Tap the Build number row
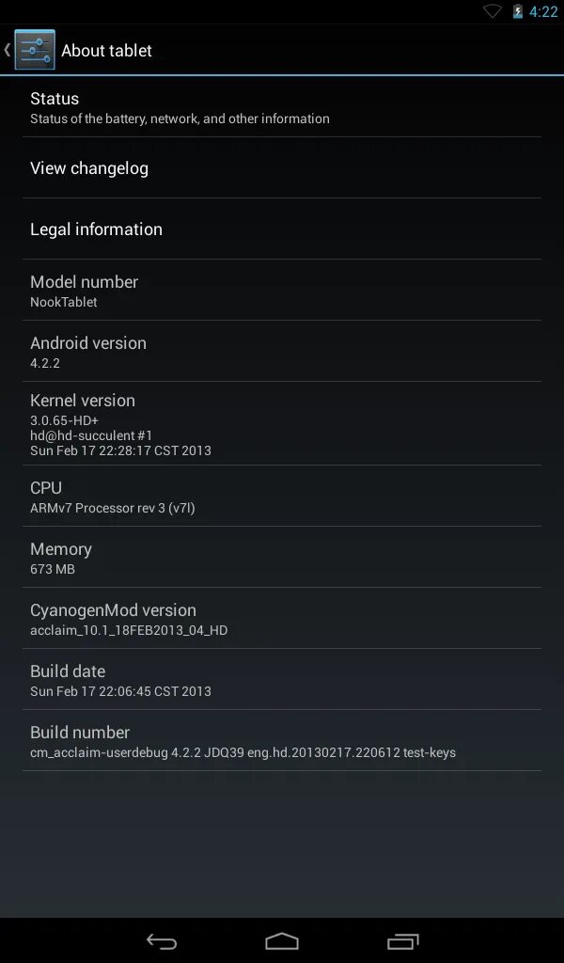564x963 pixels. 282,740
